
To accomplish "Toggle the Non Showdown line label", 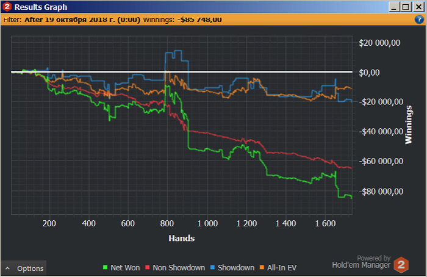I will click(x=179, y=268).
